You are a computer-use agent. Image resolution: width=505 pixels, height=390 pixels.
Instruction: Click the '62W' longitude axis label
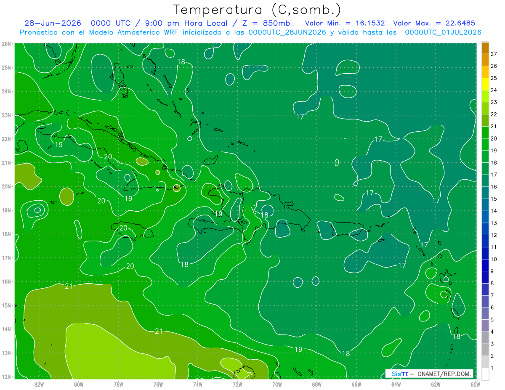tap(436, 384)
